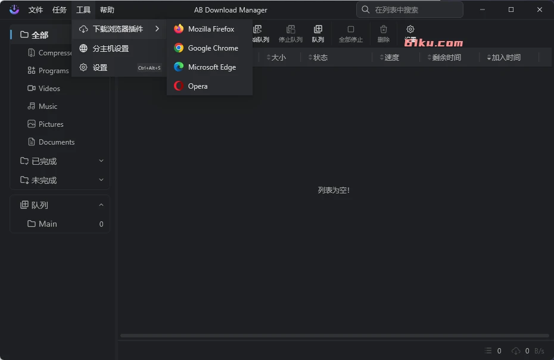Expand the 未完成 section chevron
The width and height of the screenshot is (554, 360).
click(101, 180)
